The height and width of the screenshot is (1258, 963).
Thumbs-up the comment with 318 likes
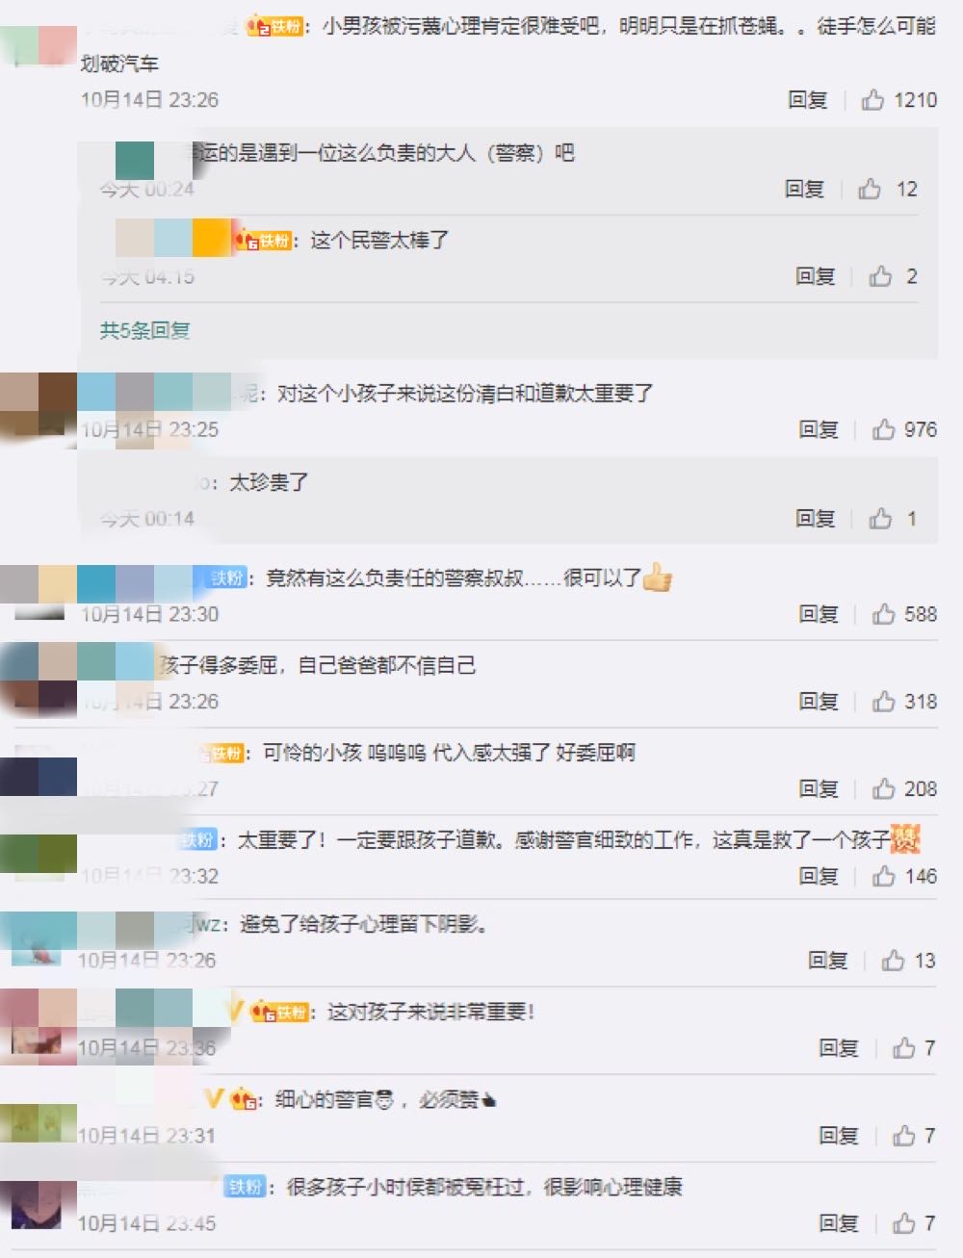coord(883,702)
